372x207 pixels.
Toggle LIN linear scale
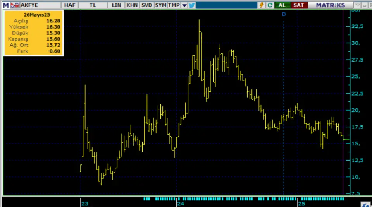click(x=116, y=5)
